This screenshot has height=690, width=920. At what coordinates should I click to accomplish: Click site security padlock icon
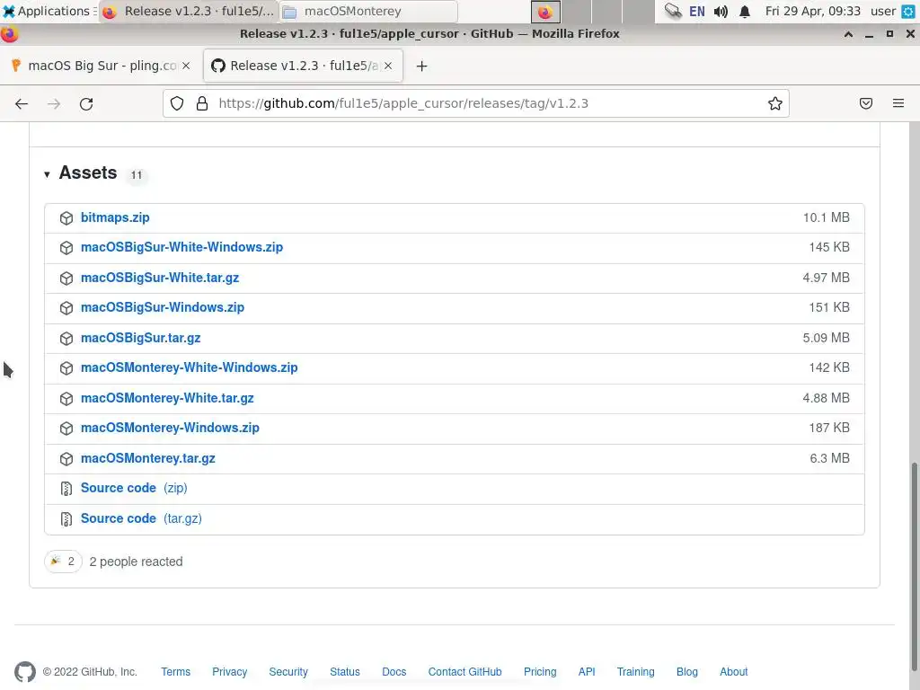tap(202, 104)
